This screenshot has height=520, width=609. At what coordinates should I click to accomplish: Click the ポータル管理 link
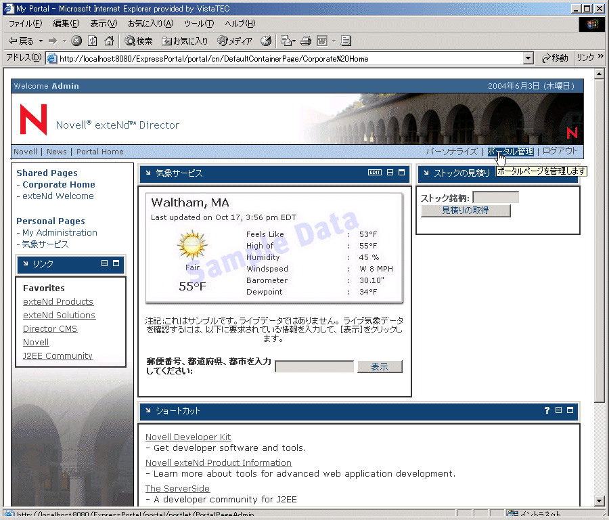point(510,151)
